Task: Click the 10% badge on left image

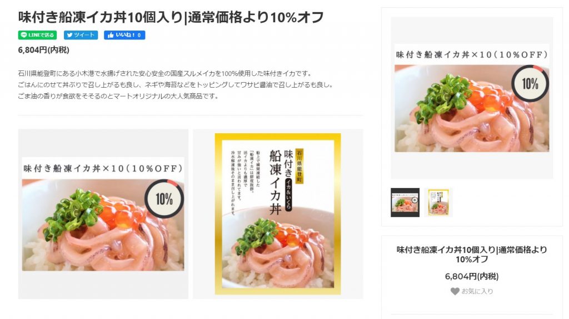Action: 164,199
